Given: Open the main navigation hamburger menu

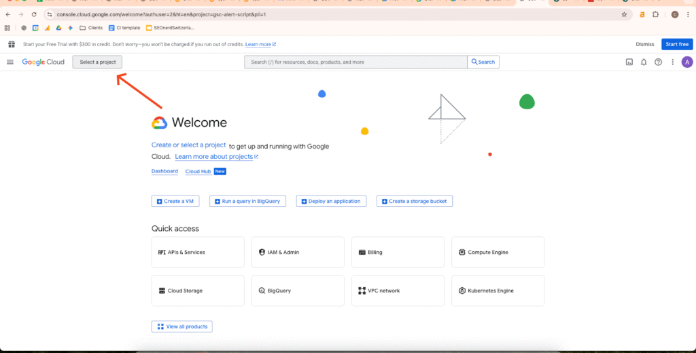Looking at the screenshot, I should point(10,62).
